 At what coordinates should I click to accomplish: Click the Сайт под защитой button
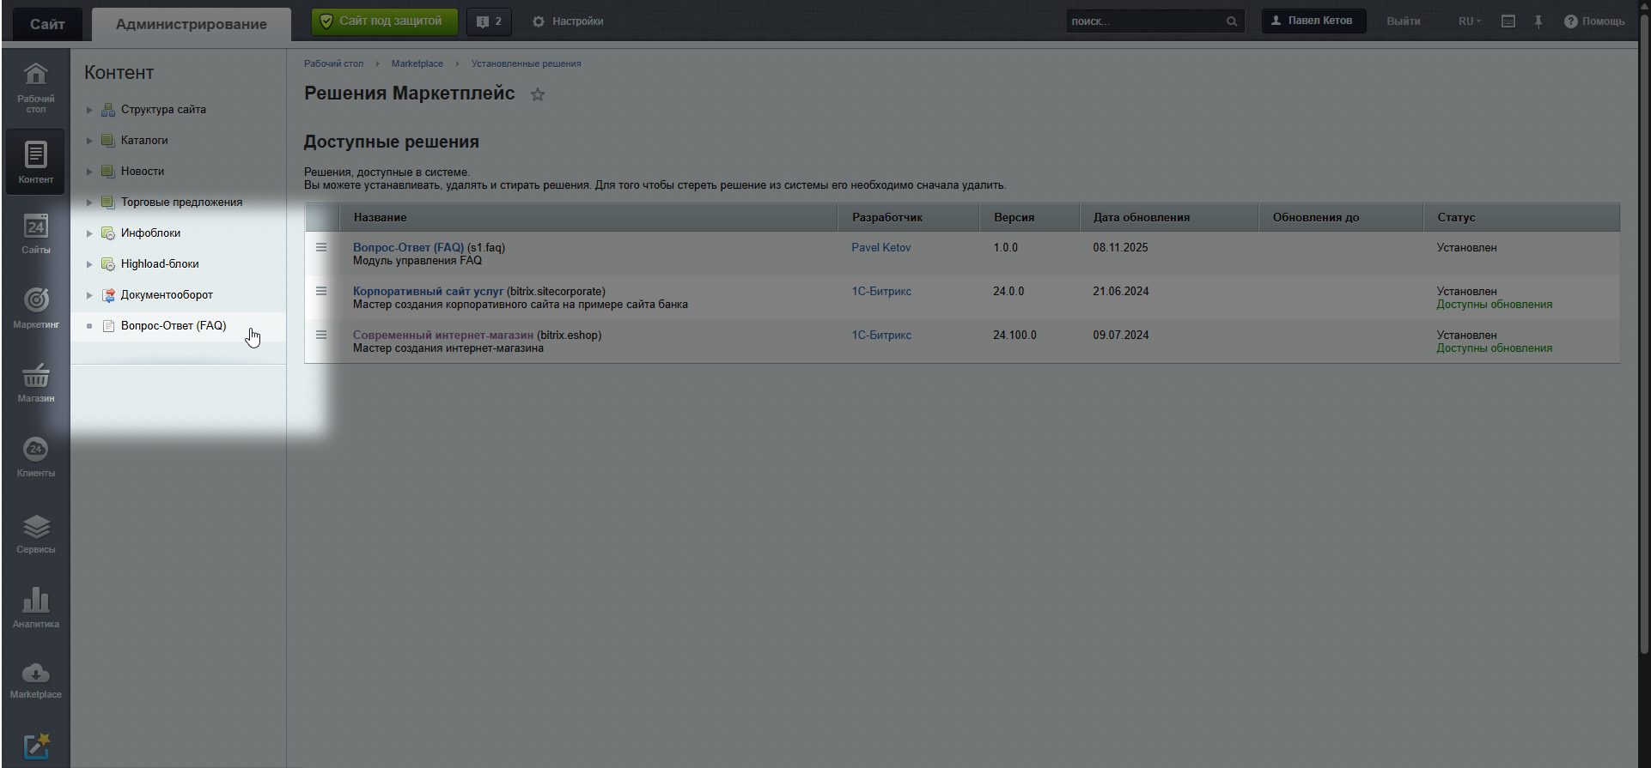click(384, 21)
